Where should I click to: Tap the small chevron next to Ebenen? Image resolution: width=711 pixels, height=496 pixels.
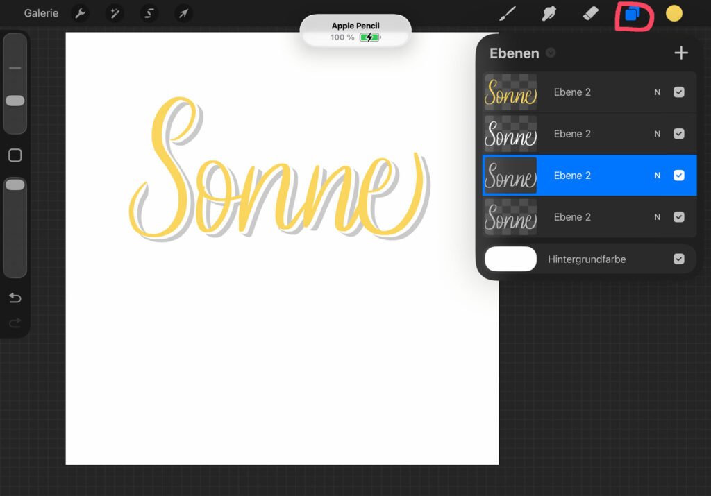click(551, 53)
